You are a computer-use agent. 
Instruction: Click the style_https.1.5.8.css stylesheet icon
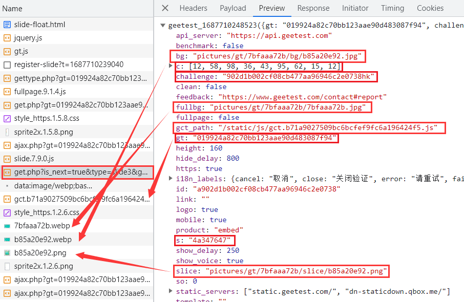[7, 118]
